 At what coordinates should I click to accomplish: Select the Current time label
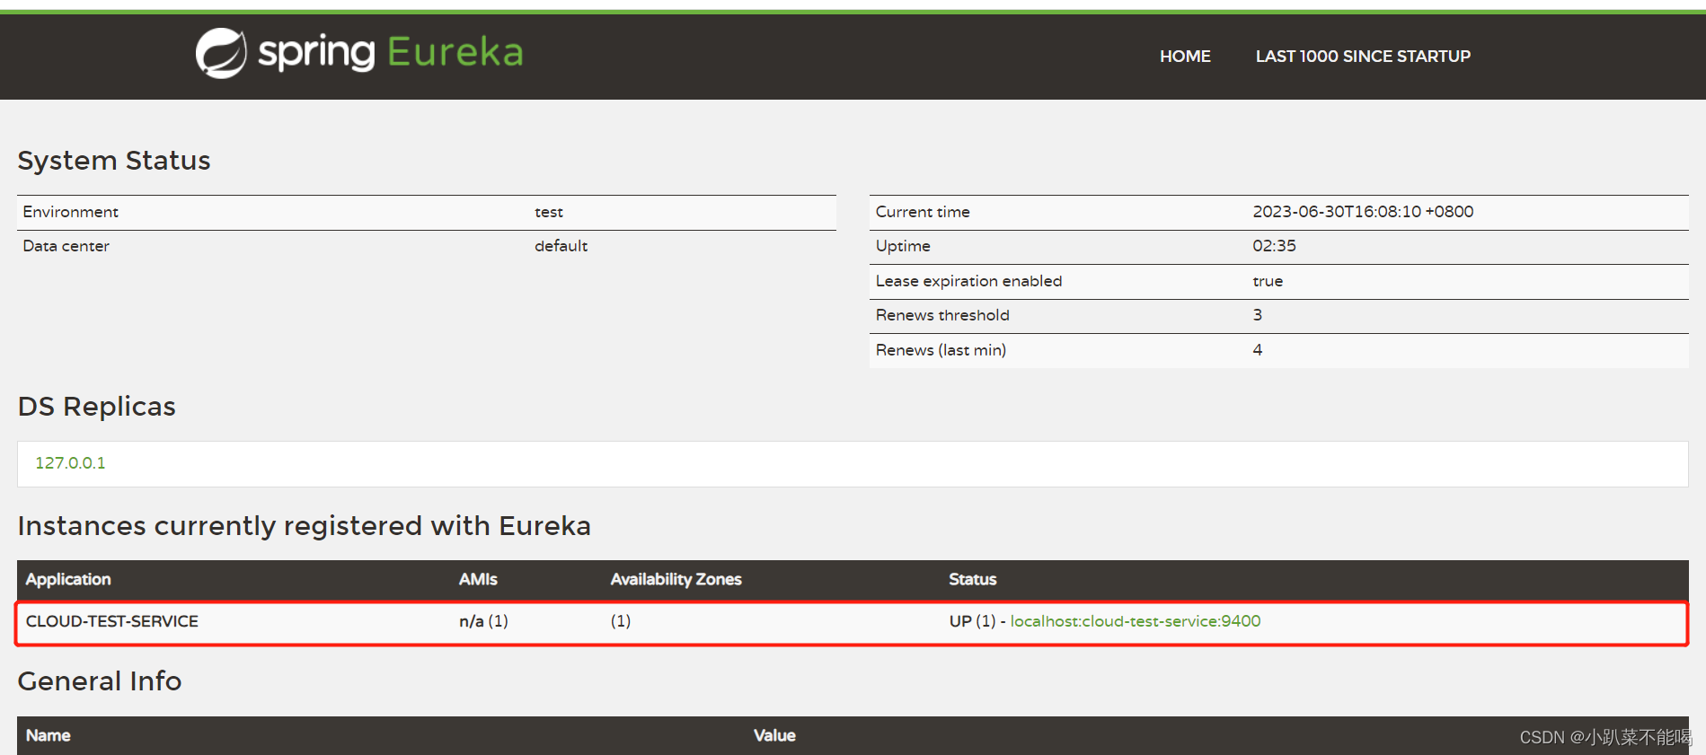tap(923, 212)
